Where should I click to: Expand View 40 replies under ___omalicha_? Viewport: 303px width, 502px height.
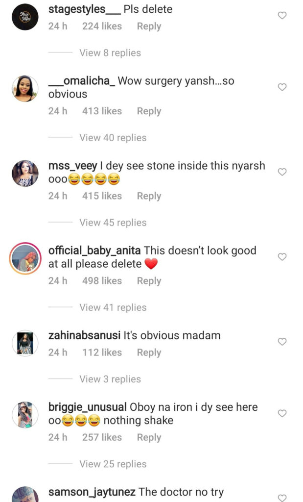tap(113, 138)
